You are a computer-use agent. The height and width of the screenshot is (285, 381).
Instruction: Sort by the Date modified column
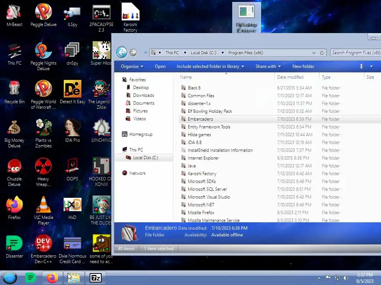pyautogui.click(x=290, y=77)
